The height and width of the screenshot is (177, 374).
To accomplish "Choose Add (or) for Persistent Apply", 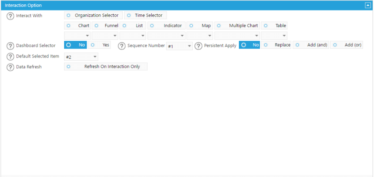I will coord(347,45).
